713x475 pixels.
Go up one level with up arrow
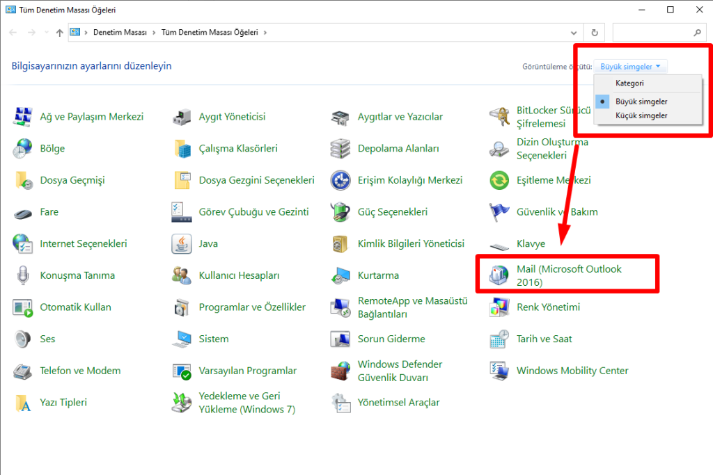coord(59,33)
